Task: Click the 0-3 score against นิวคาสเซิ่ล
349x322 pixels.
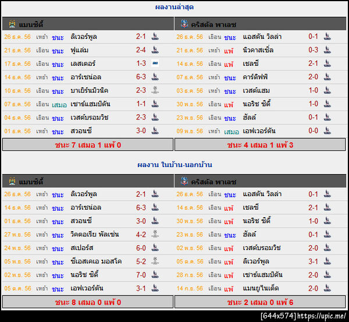Action: (x=313, y=50)
